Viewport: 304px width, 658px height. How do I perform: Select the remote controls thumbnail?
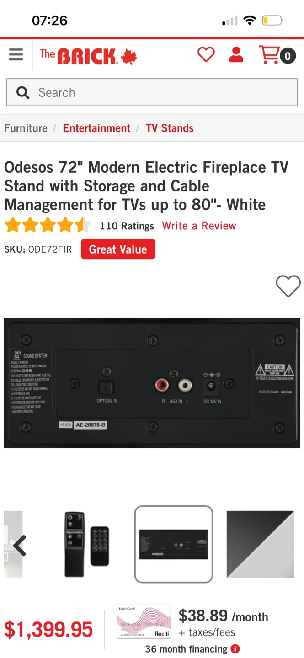(86, 544)
